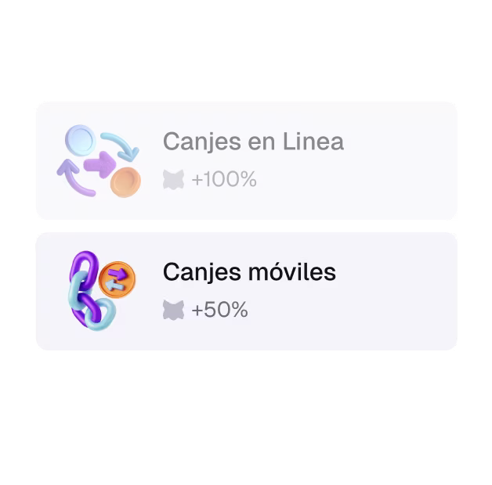Viewport: 492px width, 485px height.
Task: Select the +100% bonus label
Action: (224, 179)
